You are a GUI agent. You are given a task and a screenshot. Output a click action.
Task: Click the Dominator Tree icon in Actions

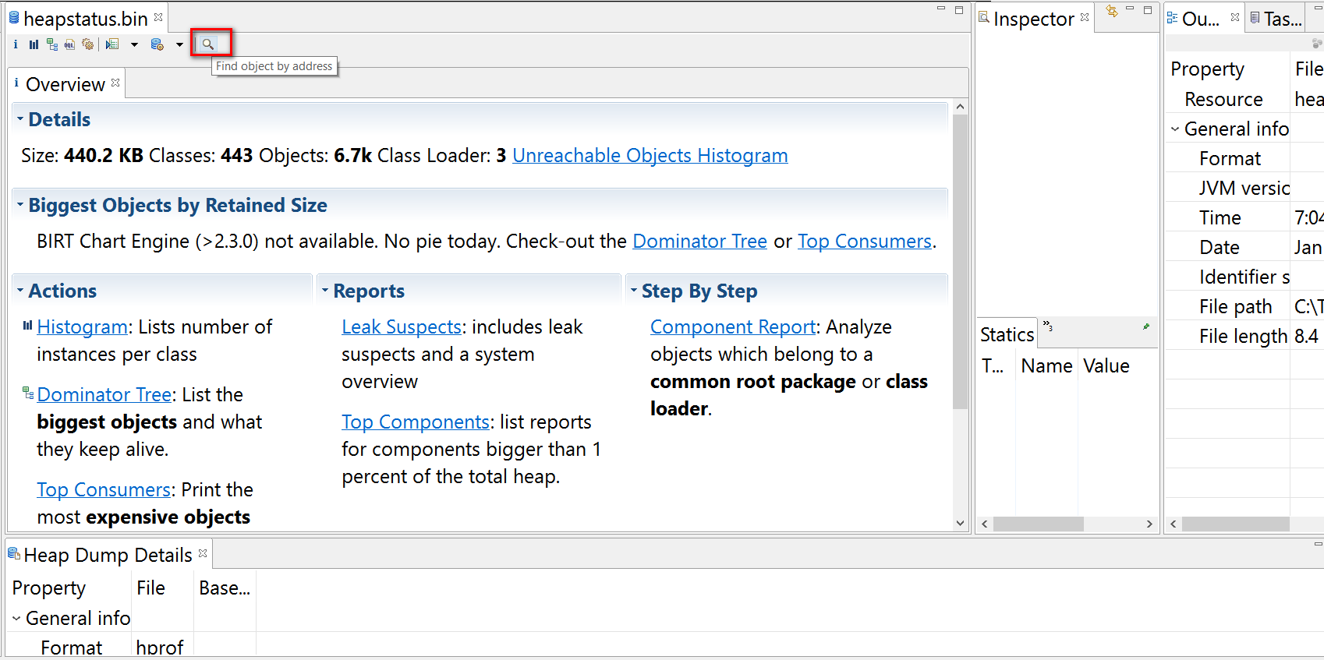(28, 393)
